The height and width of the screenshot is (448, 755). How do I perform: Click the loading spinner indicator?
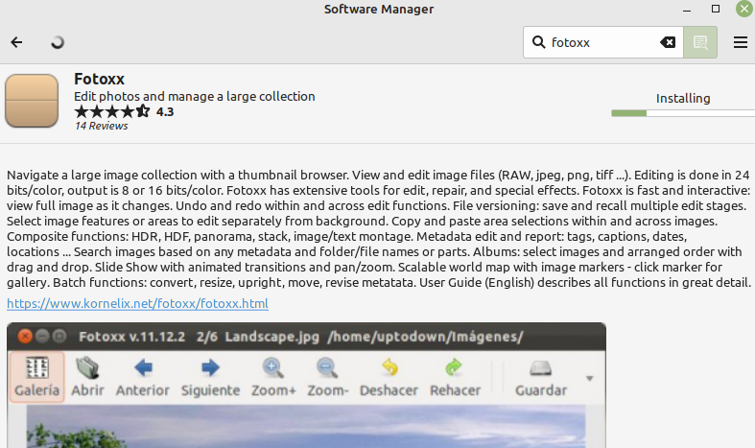click(x=58, y=42)
